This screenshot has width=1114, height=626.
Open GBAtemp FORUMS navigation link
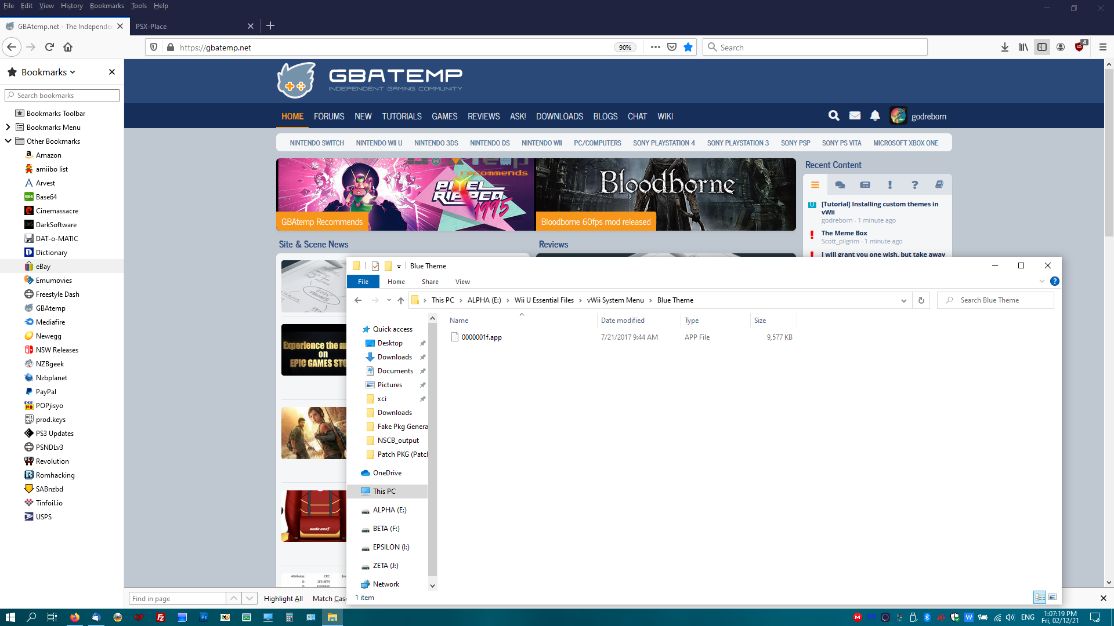click(x=329, y=117)
